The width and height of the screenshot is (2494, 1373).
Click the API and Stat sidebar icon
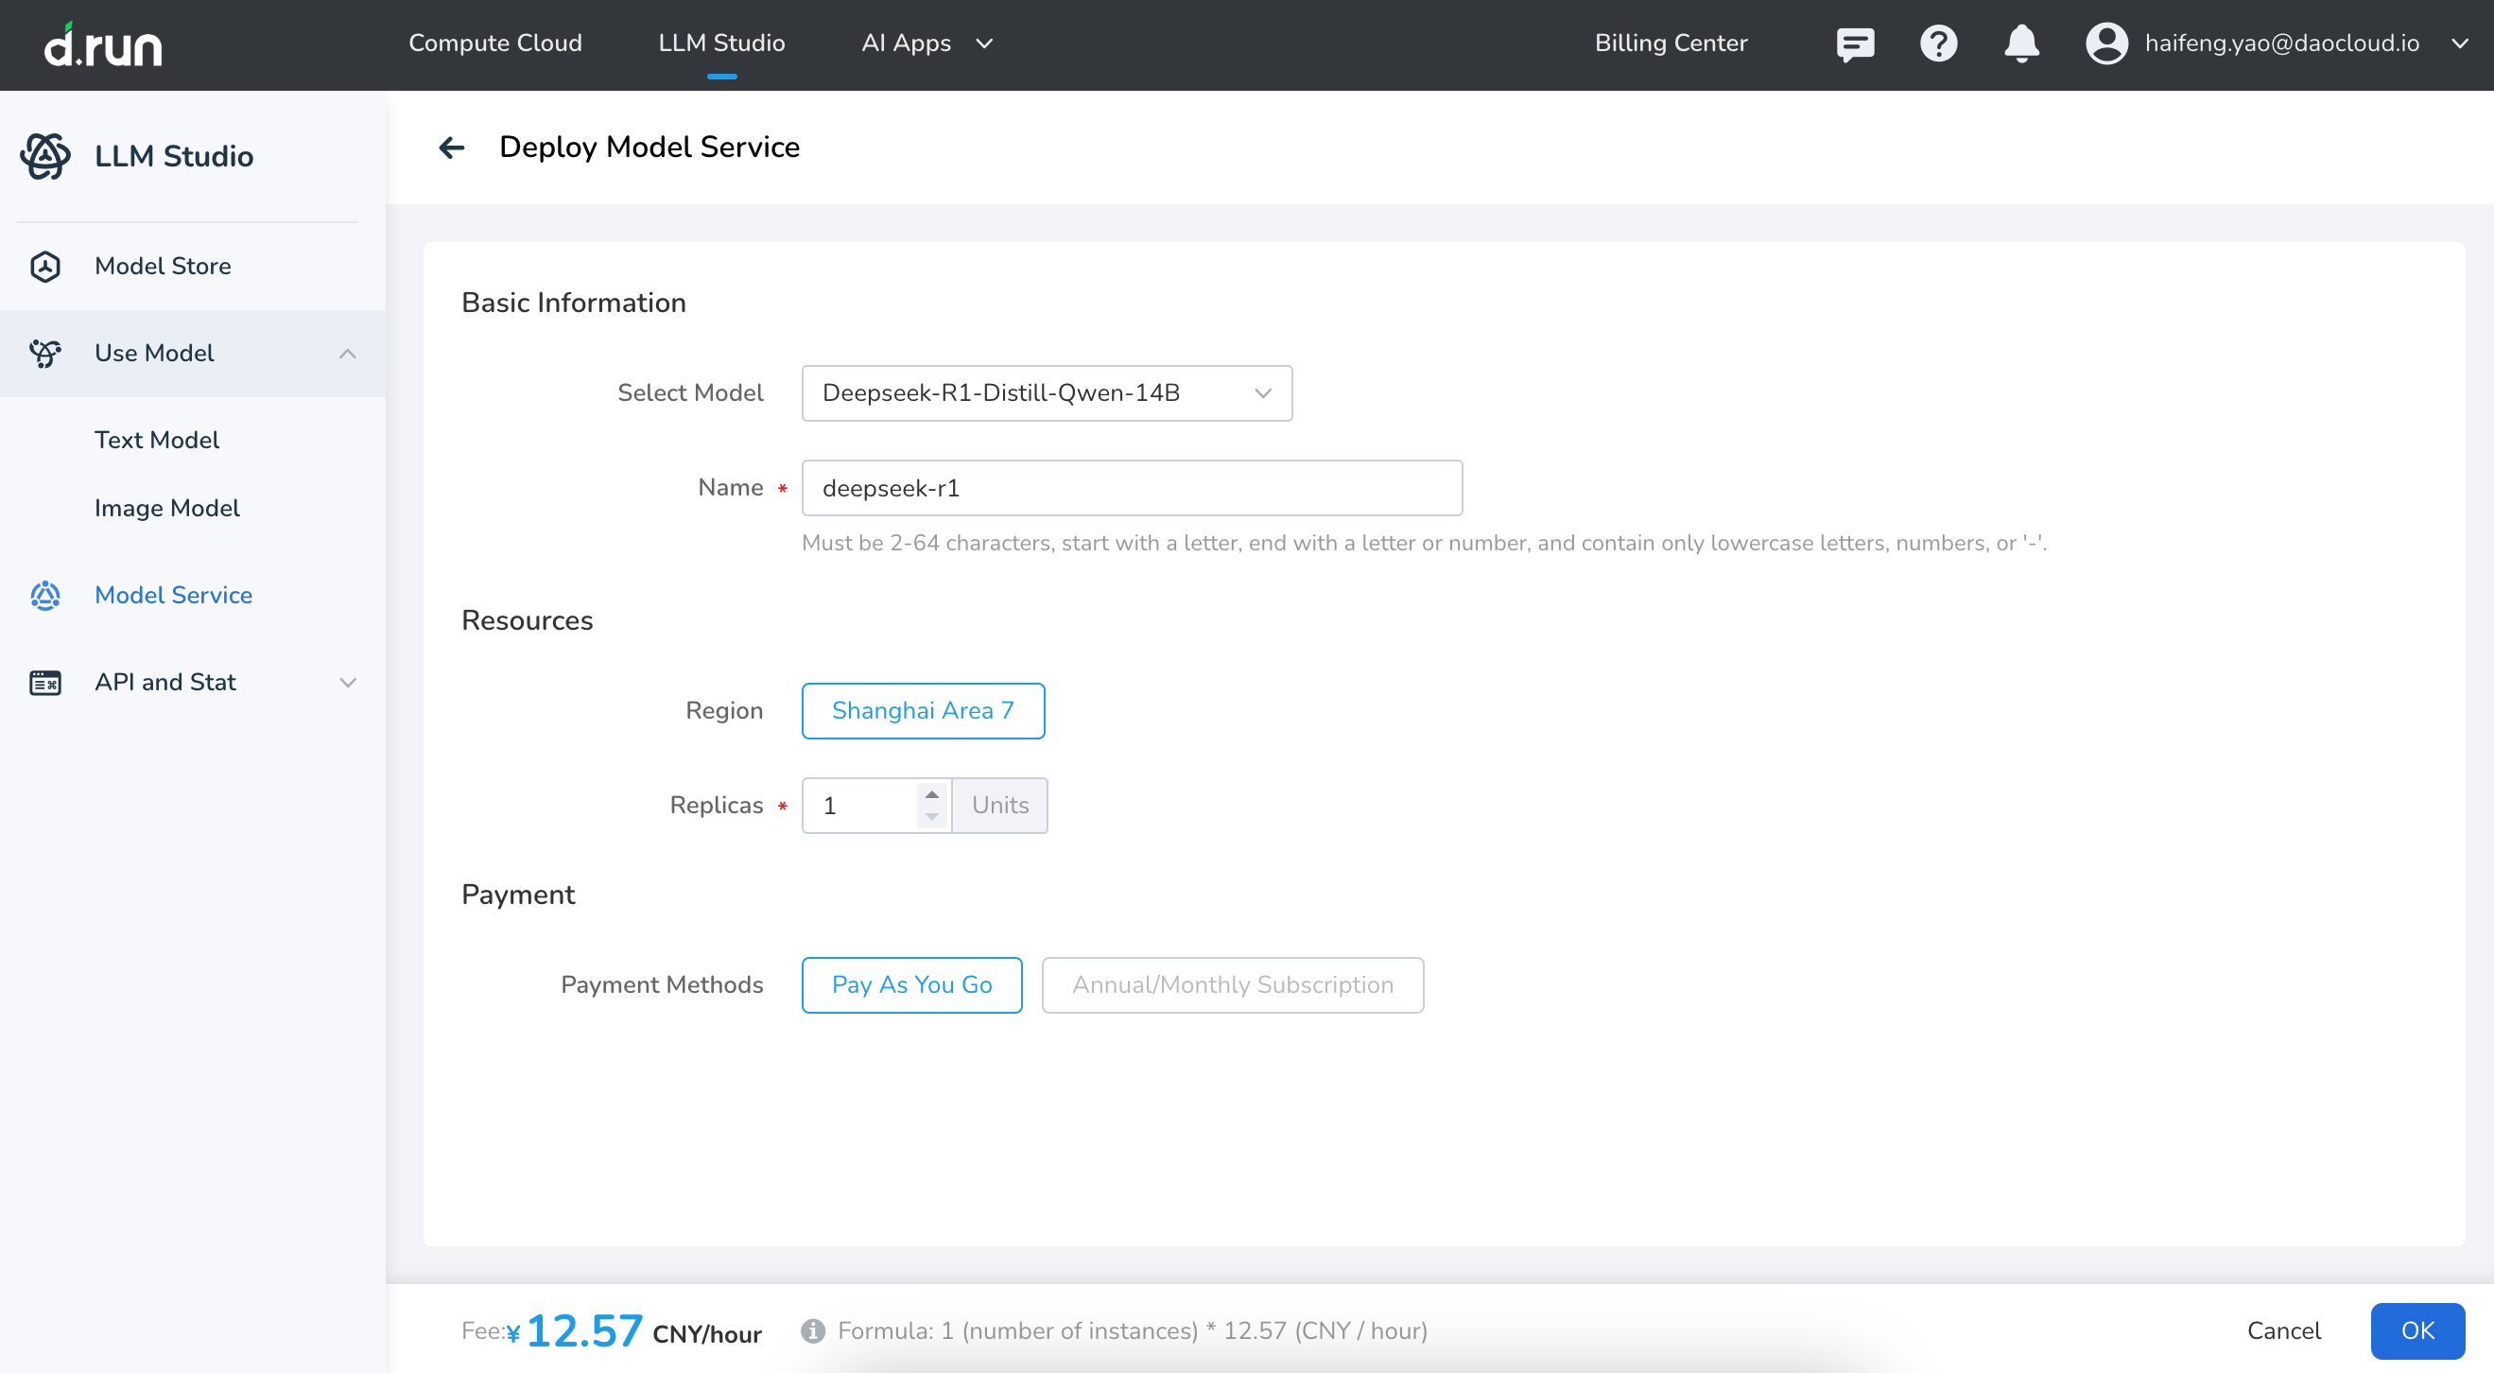coord(45,683)
